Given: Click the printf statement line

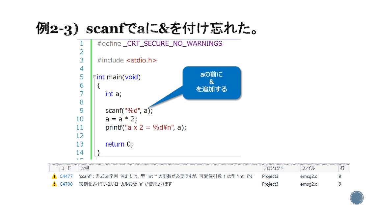Looking at the screenshot, I should pyautogui.click(x=146, y=128).
